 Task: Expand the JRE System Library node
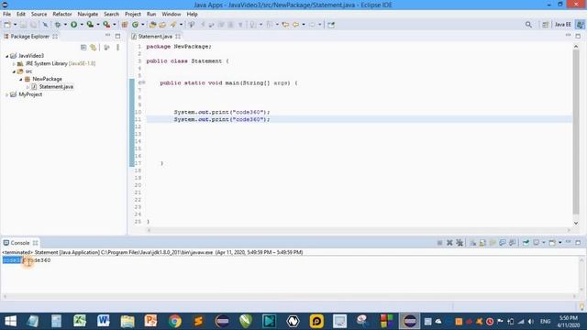coord(14,63)
